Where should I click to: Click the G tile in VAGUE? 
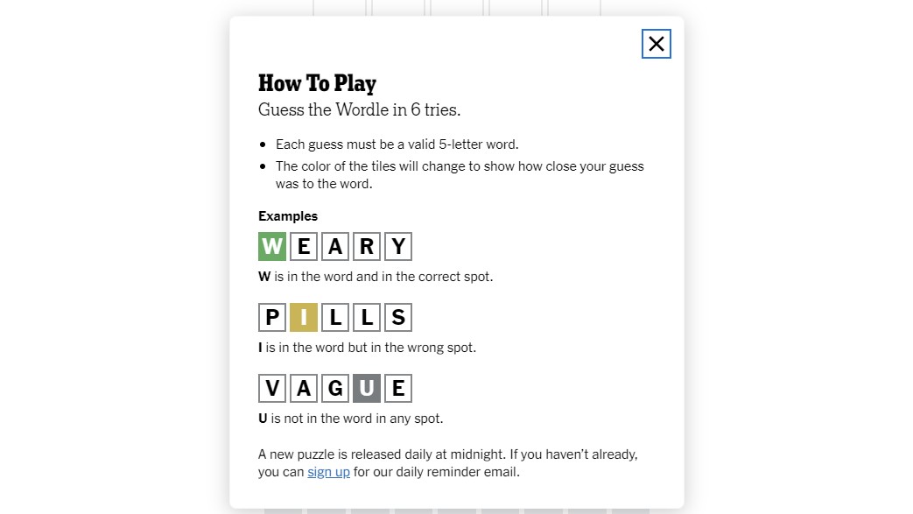click(x=335, y=388)
